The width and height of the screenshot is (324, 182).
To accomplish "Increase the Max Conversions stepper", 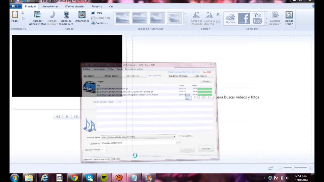I will point(107,149).
